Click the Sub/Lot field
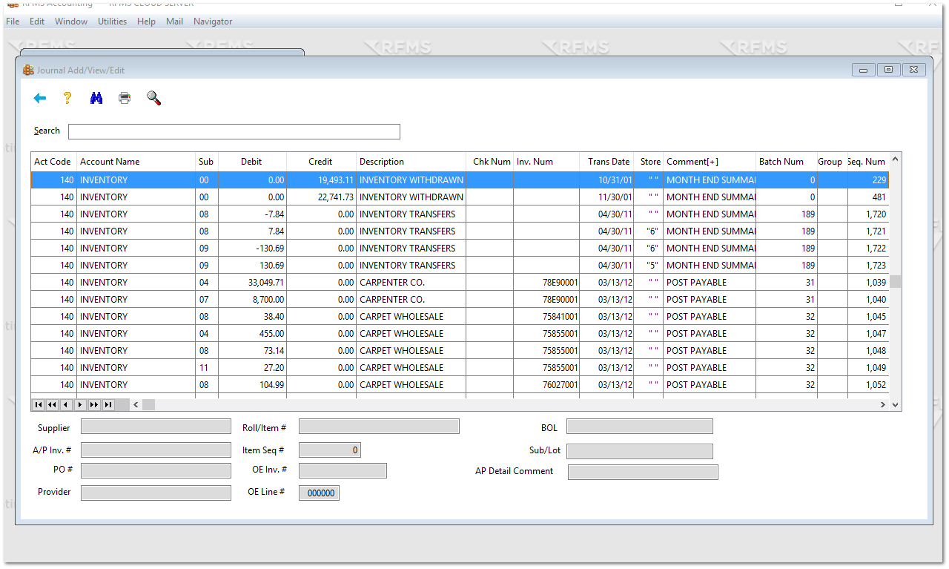Screen dimensions: 949x569 click(x=640, y=451)
